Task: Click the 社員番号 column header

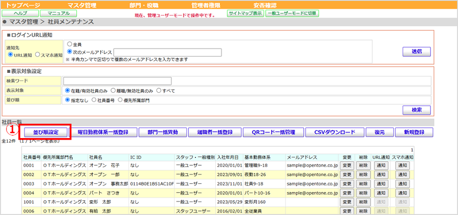Action: 32,157
